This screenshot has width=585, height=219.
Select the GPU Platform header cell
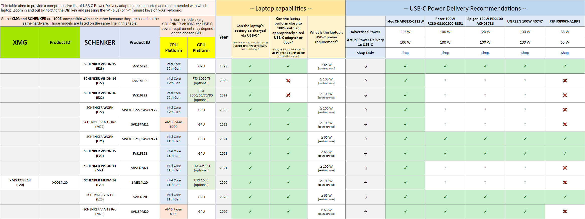coord(201,48)
